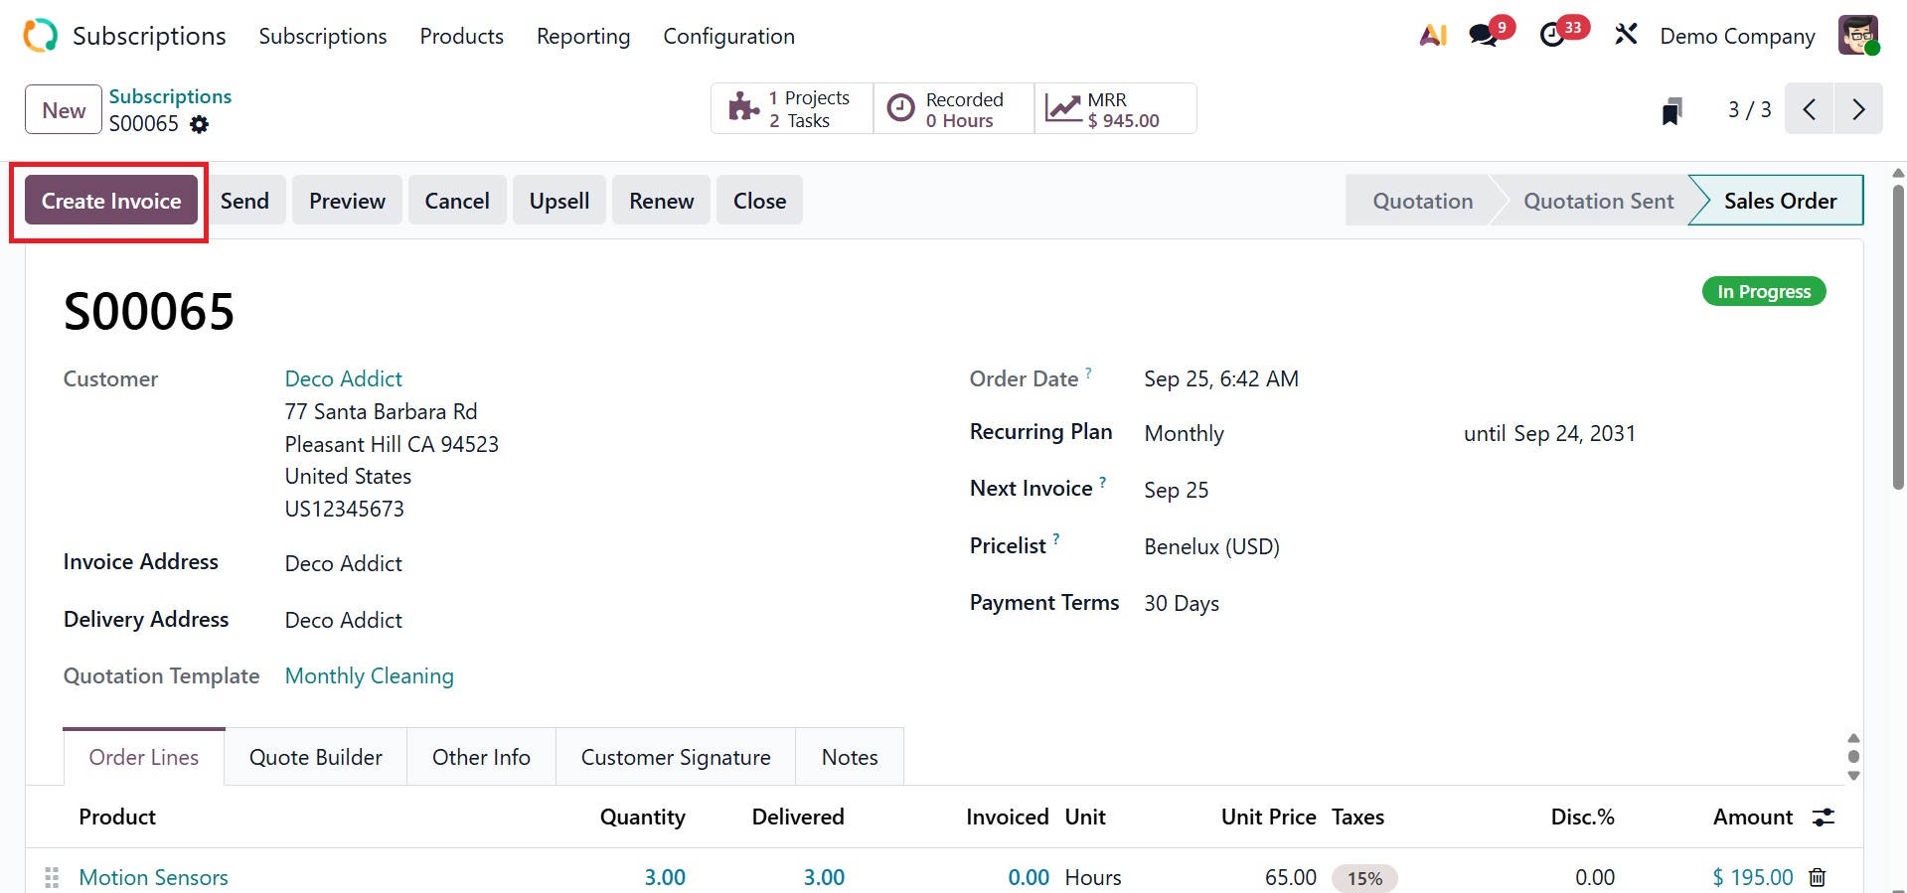Open the activities clock icon

pyautogui.click(x=1553, y=36)
